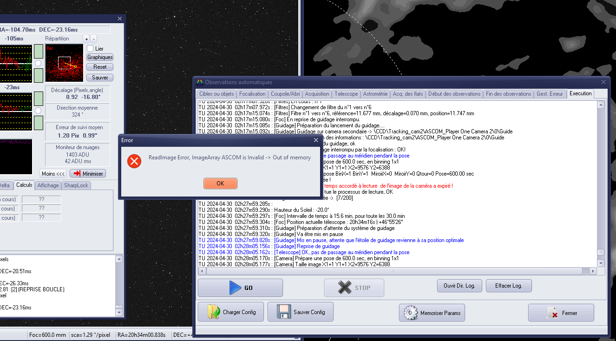Select the upper round radio indicator beside RA graph
616x341 pixels.
coord(38,63)
